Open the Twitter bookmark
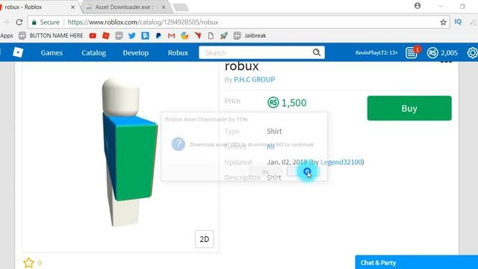 (x=131, y=36)
